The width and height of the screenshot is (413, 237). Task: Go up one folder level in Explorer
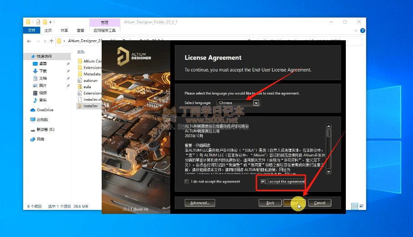[51, 41]
